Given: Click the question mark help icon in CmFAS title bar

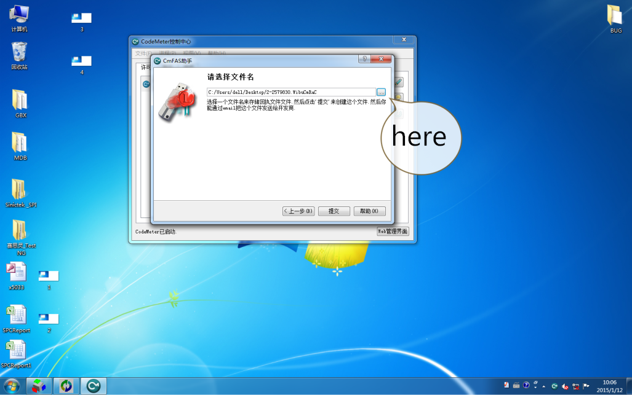Looking at the screenshot, I should pos(364,60).
